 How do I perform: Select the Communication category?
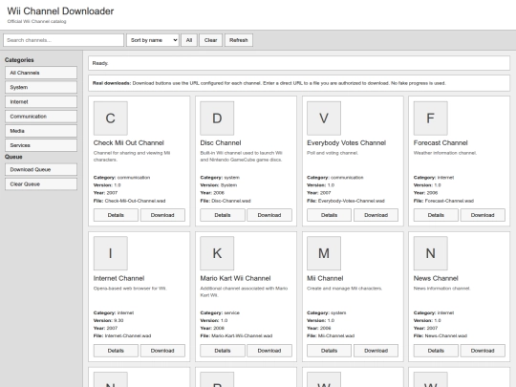(x=41, y=117)
